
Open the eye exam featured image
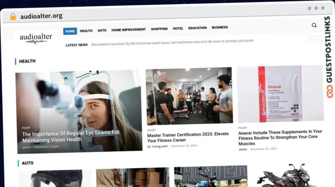pyautogui.click(x=79, y=112)
